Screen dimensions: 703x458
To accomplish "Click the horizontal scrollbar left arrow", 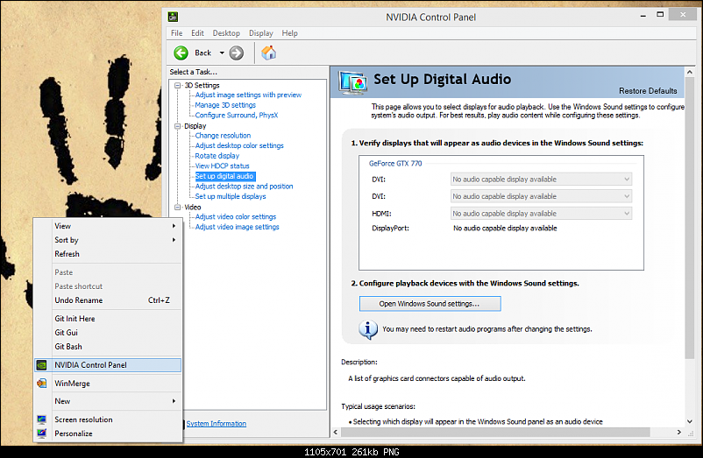I will point(336,432).
